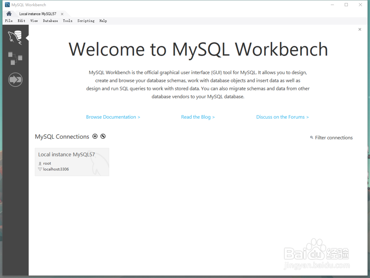
Task: Close the Local instance MySQL57 tab
Action: click(x=62, y=14)
